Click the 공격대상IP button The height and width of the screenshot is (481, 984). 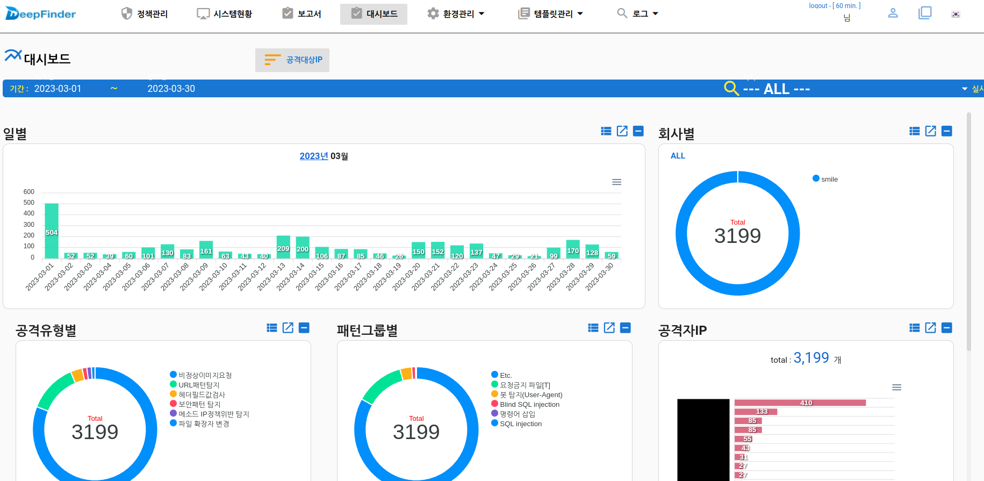click(292, 60)
